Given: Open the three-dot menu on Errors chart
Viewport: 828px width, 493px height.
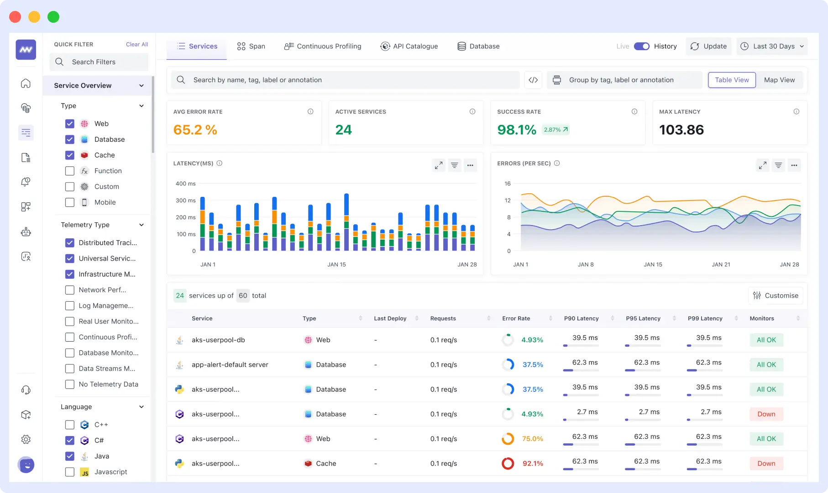Looking at the screenshot, I should 795,165.
